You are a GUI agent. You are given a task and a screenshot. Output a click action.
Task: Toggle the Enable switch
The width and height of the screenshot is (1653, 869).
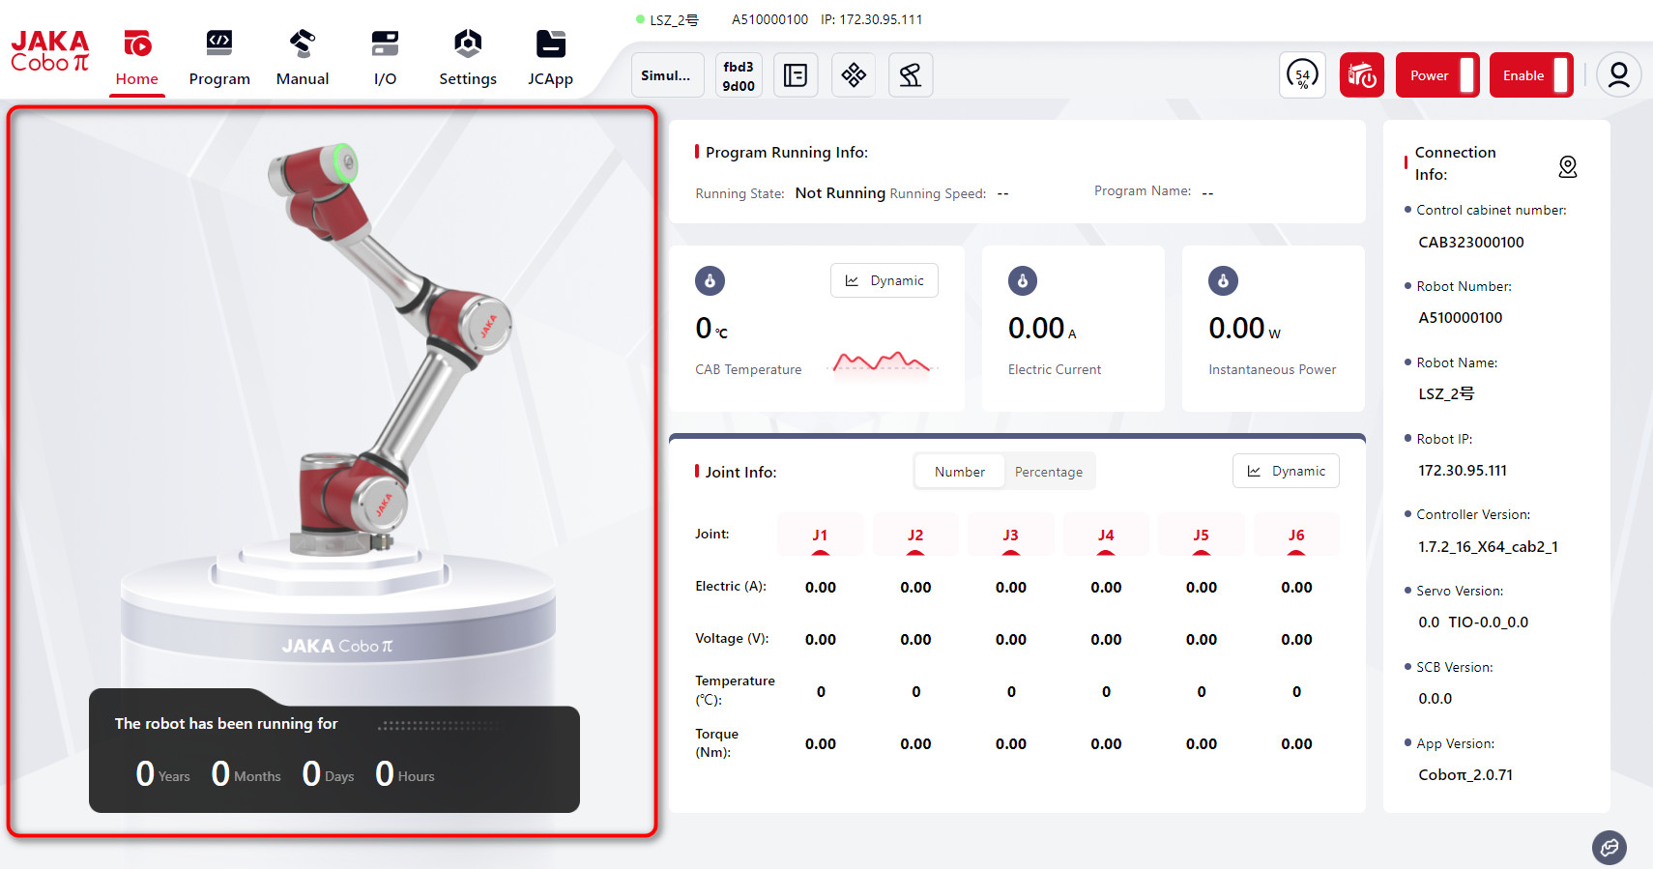pyautogui.click(x=1531, y=75)
